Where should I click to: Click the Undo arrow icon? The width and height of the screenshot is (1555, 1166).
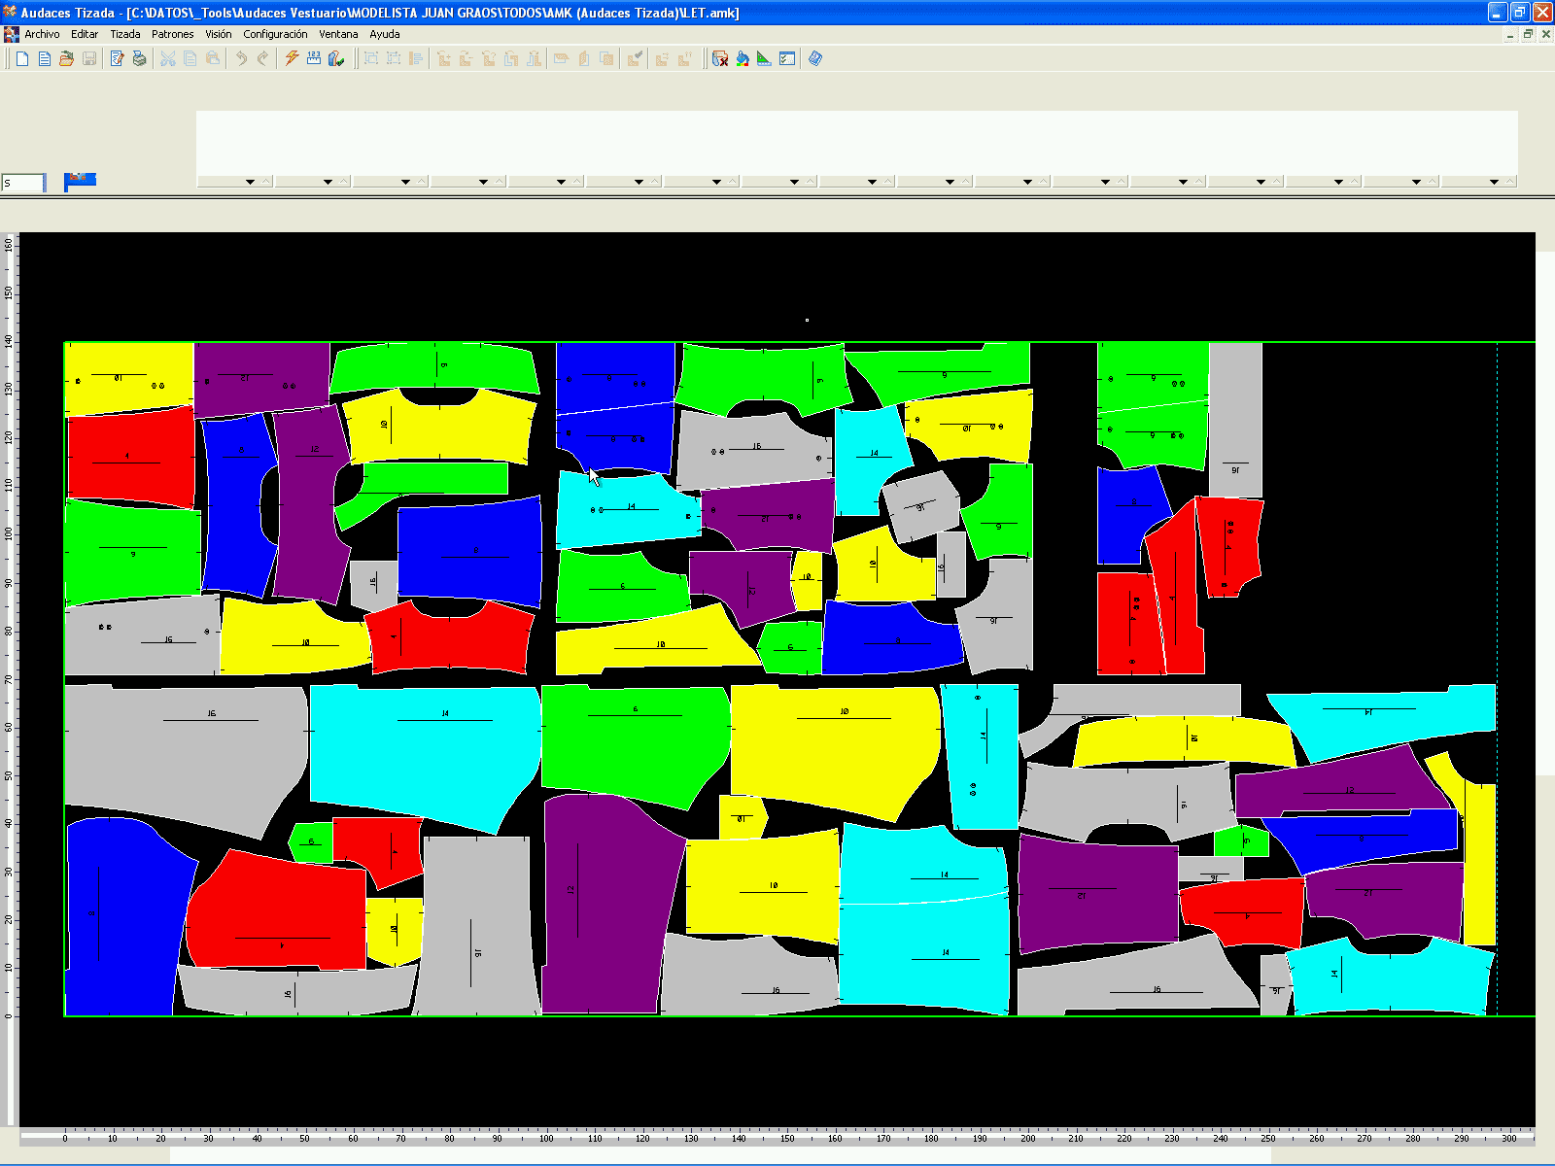pyautogui.click(x=241, y=59)
